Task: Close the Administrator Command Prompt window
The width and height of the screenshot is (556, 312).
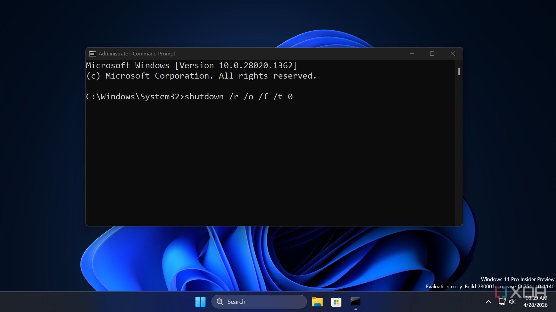Action: [x=453, y=54]
